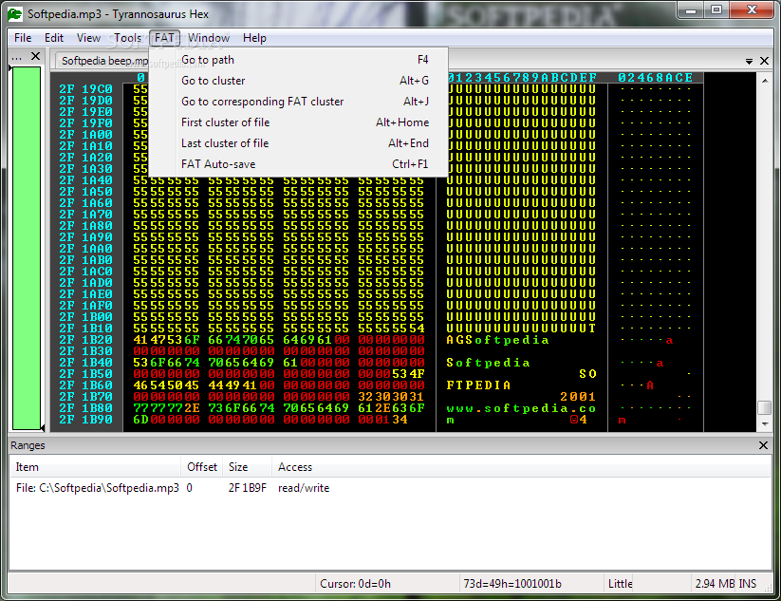This screenshot has height=601, width=781.
Task: Toggle Little endian status indicator
Action: (620, 584)
